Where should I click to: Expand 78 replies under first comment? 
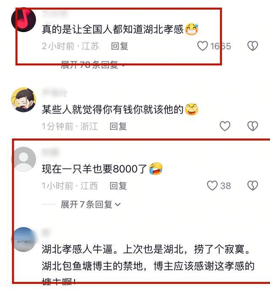click(x=93, y=65)
